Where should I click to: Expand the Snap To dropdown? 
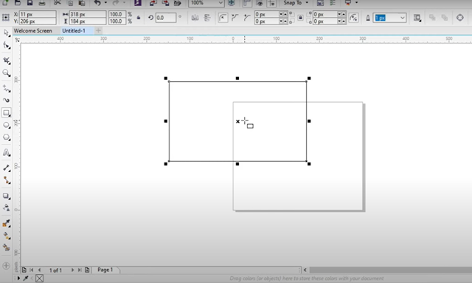tap(296, 3)
